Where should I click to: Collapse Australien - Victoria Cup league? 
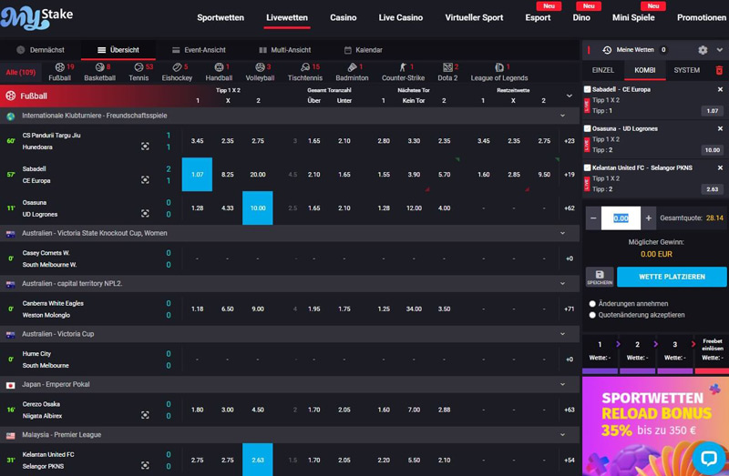[562, 334]
